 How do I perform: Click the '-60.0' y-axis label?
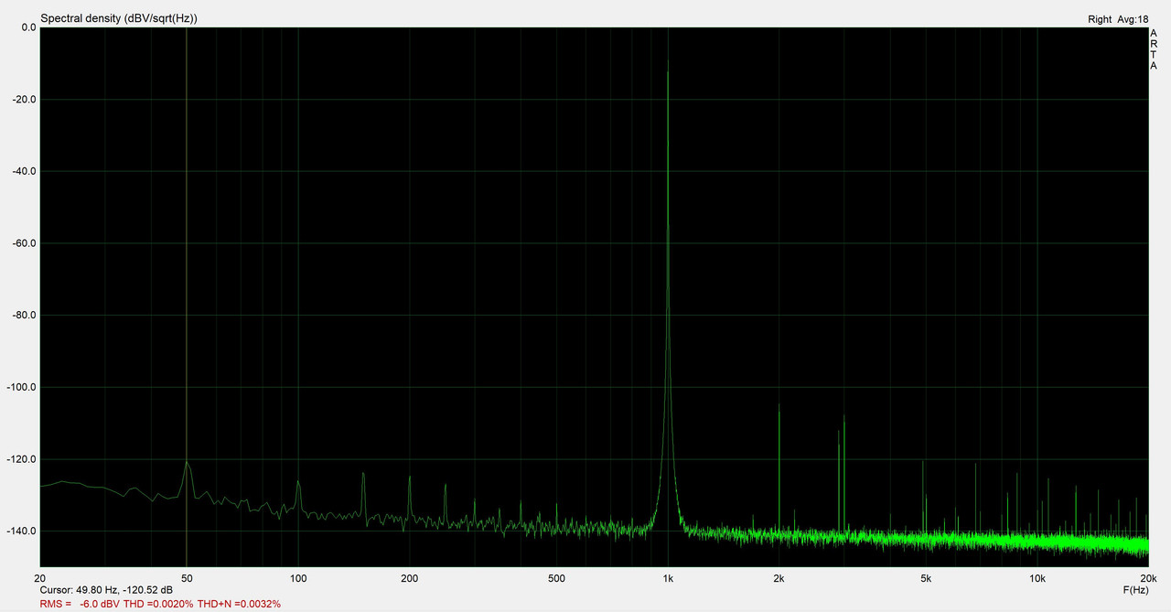[25, 243]
